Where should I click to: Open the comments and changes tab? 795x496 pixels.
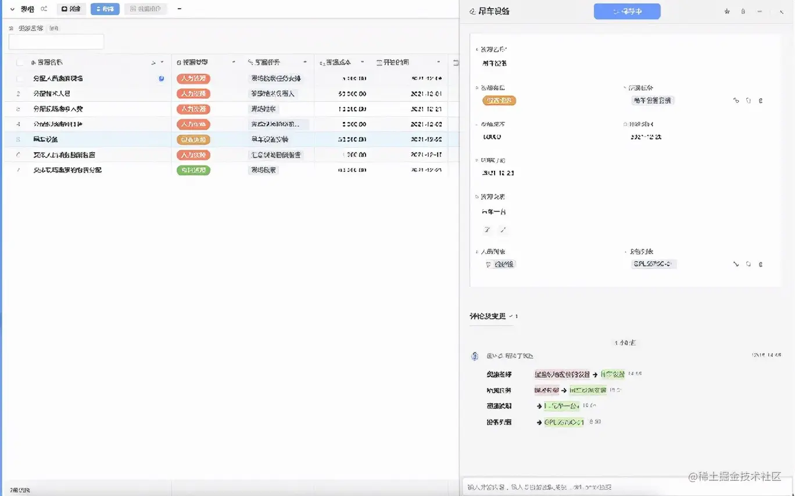pyautogui.click(x=487, y=316)
